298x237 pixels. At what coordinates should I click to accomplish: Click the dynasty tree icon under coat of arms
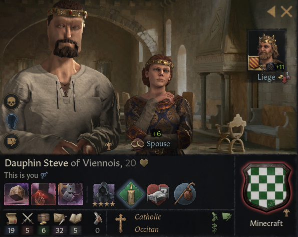pos(286,213)
